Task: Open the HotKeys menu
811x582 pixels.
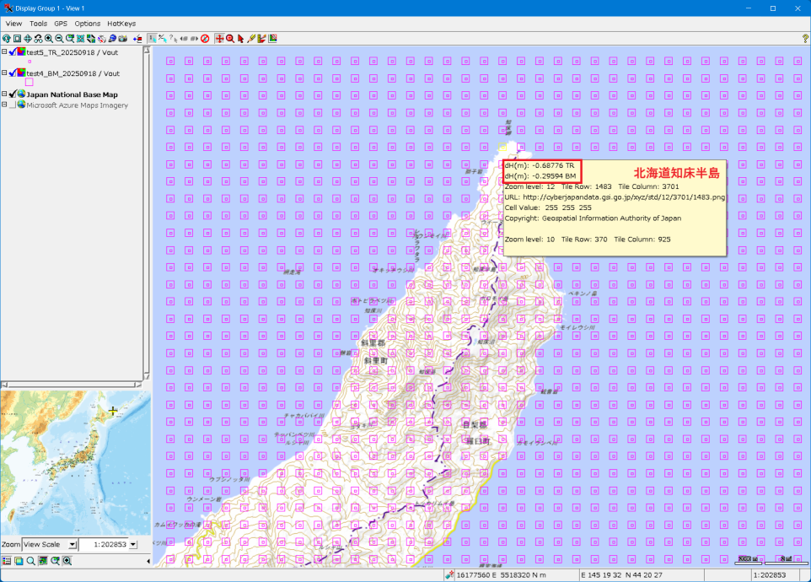Action: pyautogui.click(x=121, y=24)
